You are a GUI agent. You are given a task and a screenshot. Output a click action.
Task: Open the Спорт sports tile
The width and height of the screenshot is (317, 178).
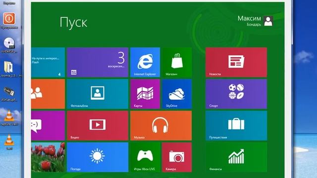pyautogui.click(x=236, y=94)
